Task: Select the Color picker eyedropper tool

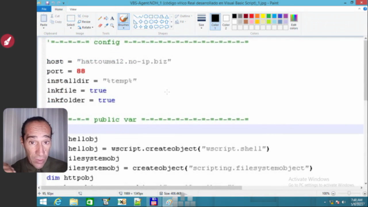Action: click(x=106, y=25)
